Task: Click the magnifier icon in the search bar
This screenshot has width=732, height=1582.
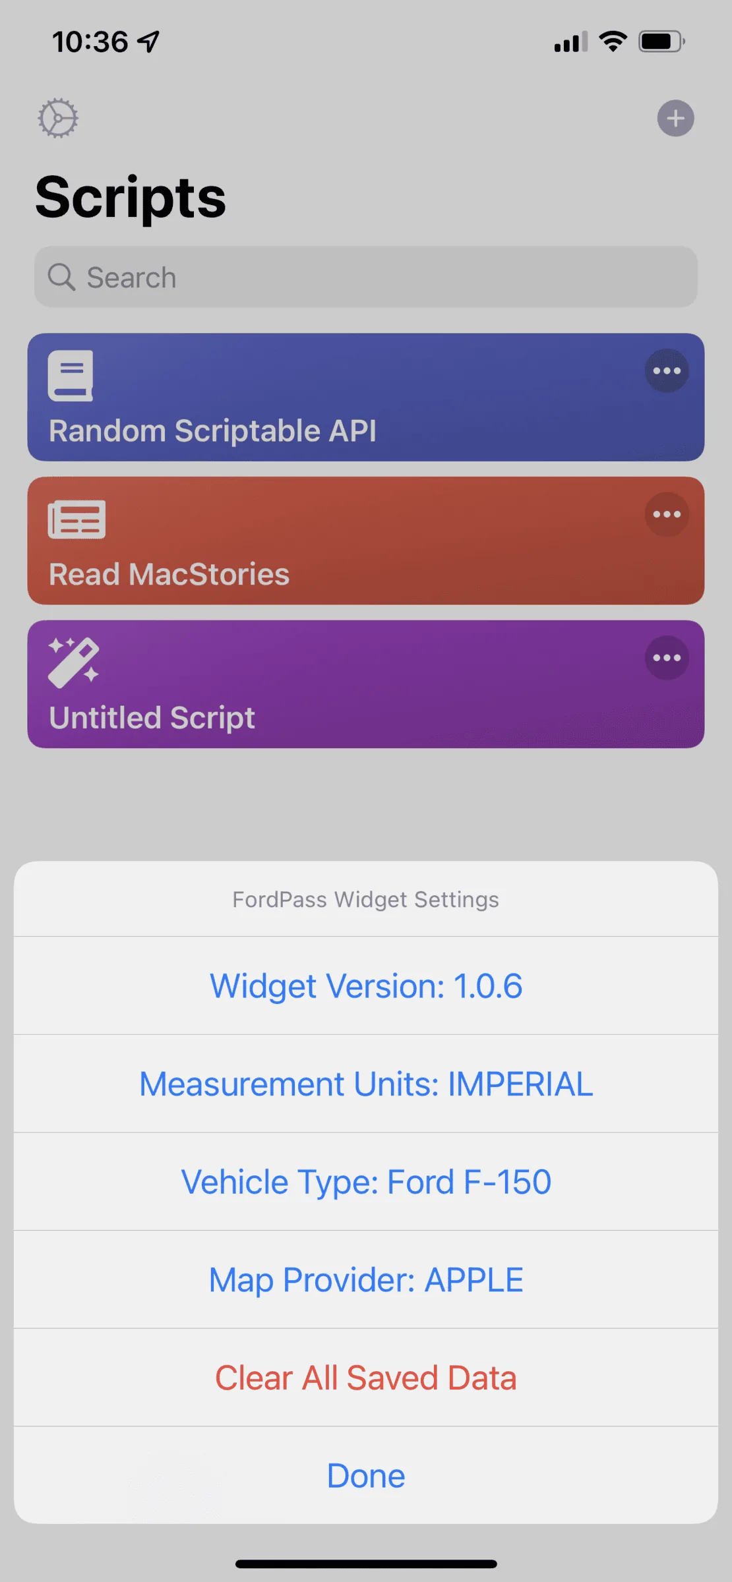Action: 62,277
